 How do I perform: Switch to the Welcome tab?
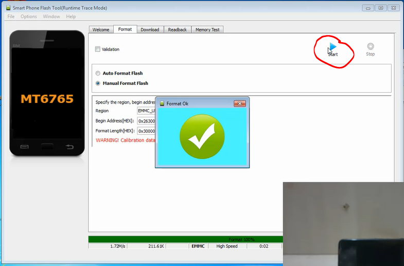point(101,30)
